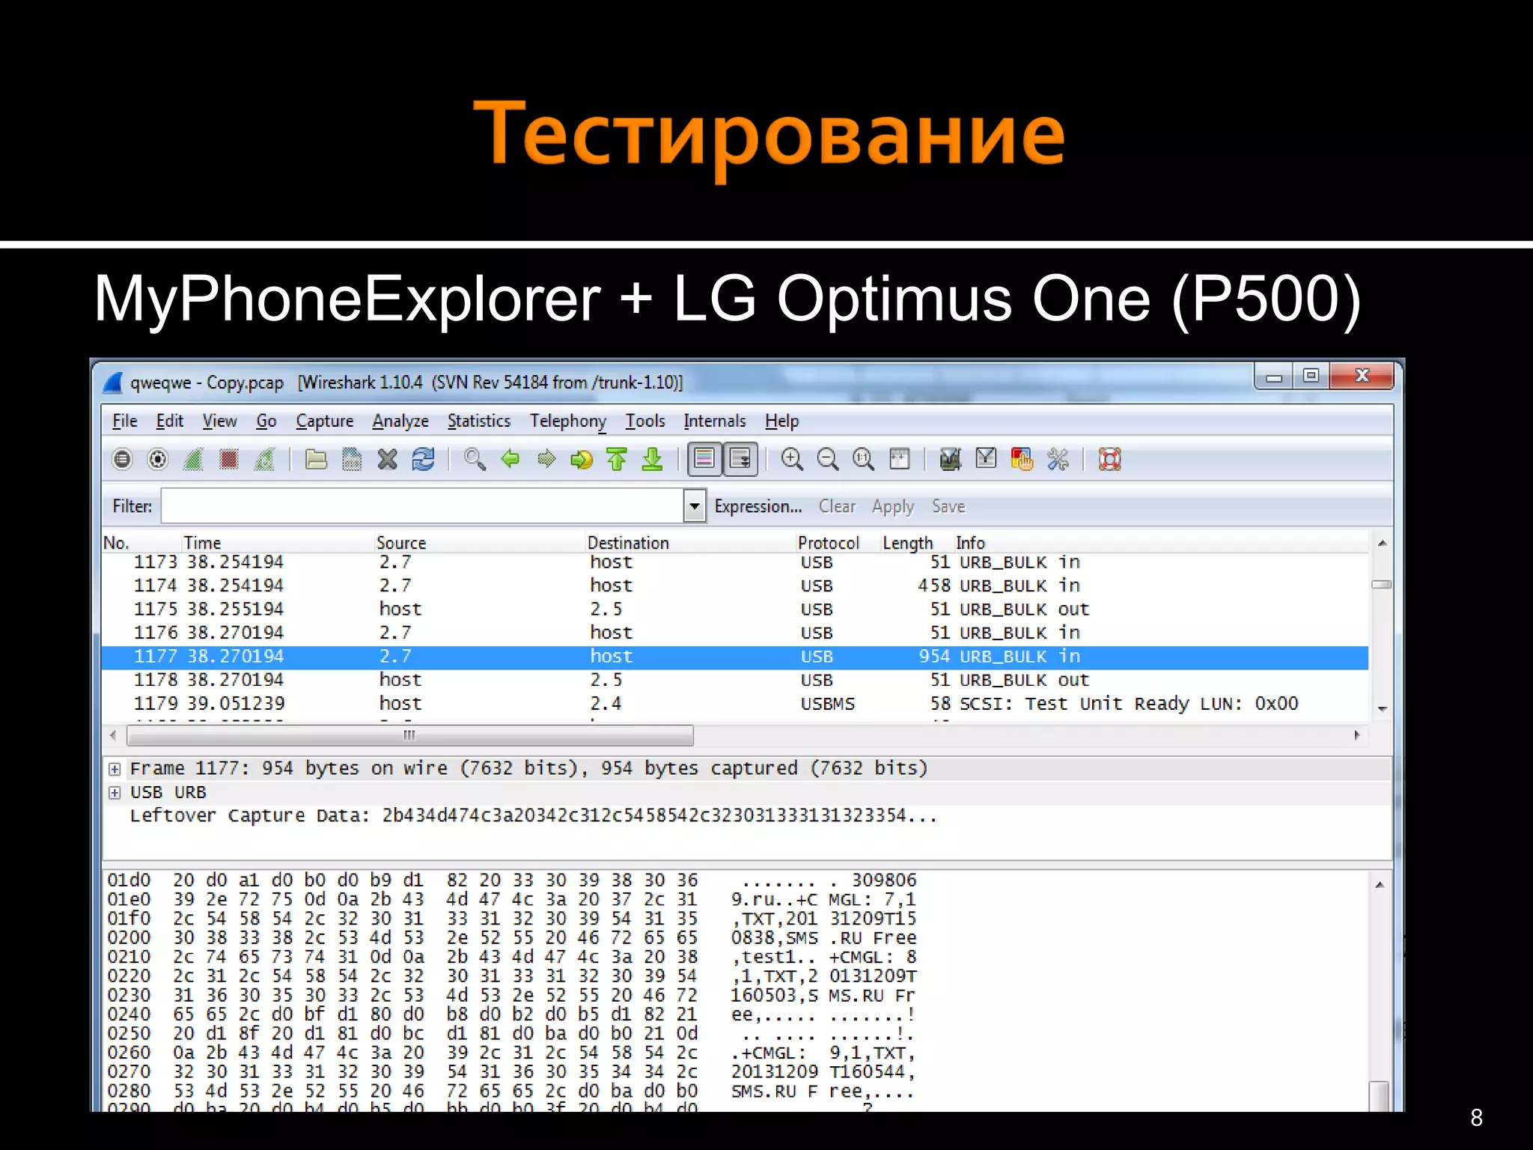
Task: Click the Apply filter button
Action: click(893, 507)
